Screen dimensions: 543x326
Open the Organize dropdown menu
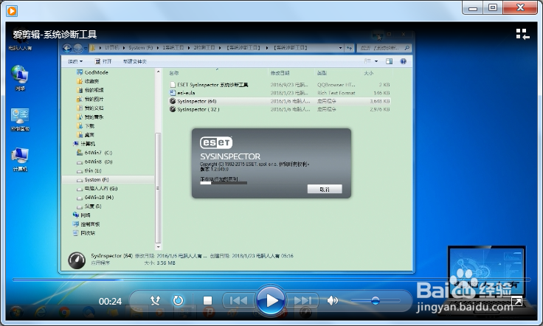pyautogui.click(x=75, y=61)
